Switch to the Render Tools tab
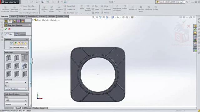This screenshot has width=200, height=112. pos(62,16)
